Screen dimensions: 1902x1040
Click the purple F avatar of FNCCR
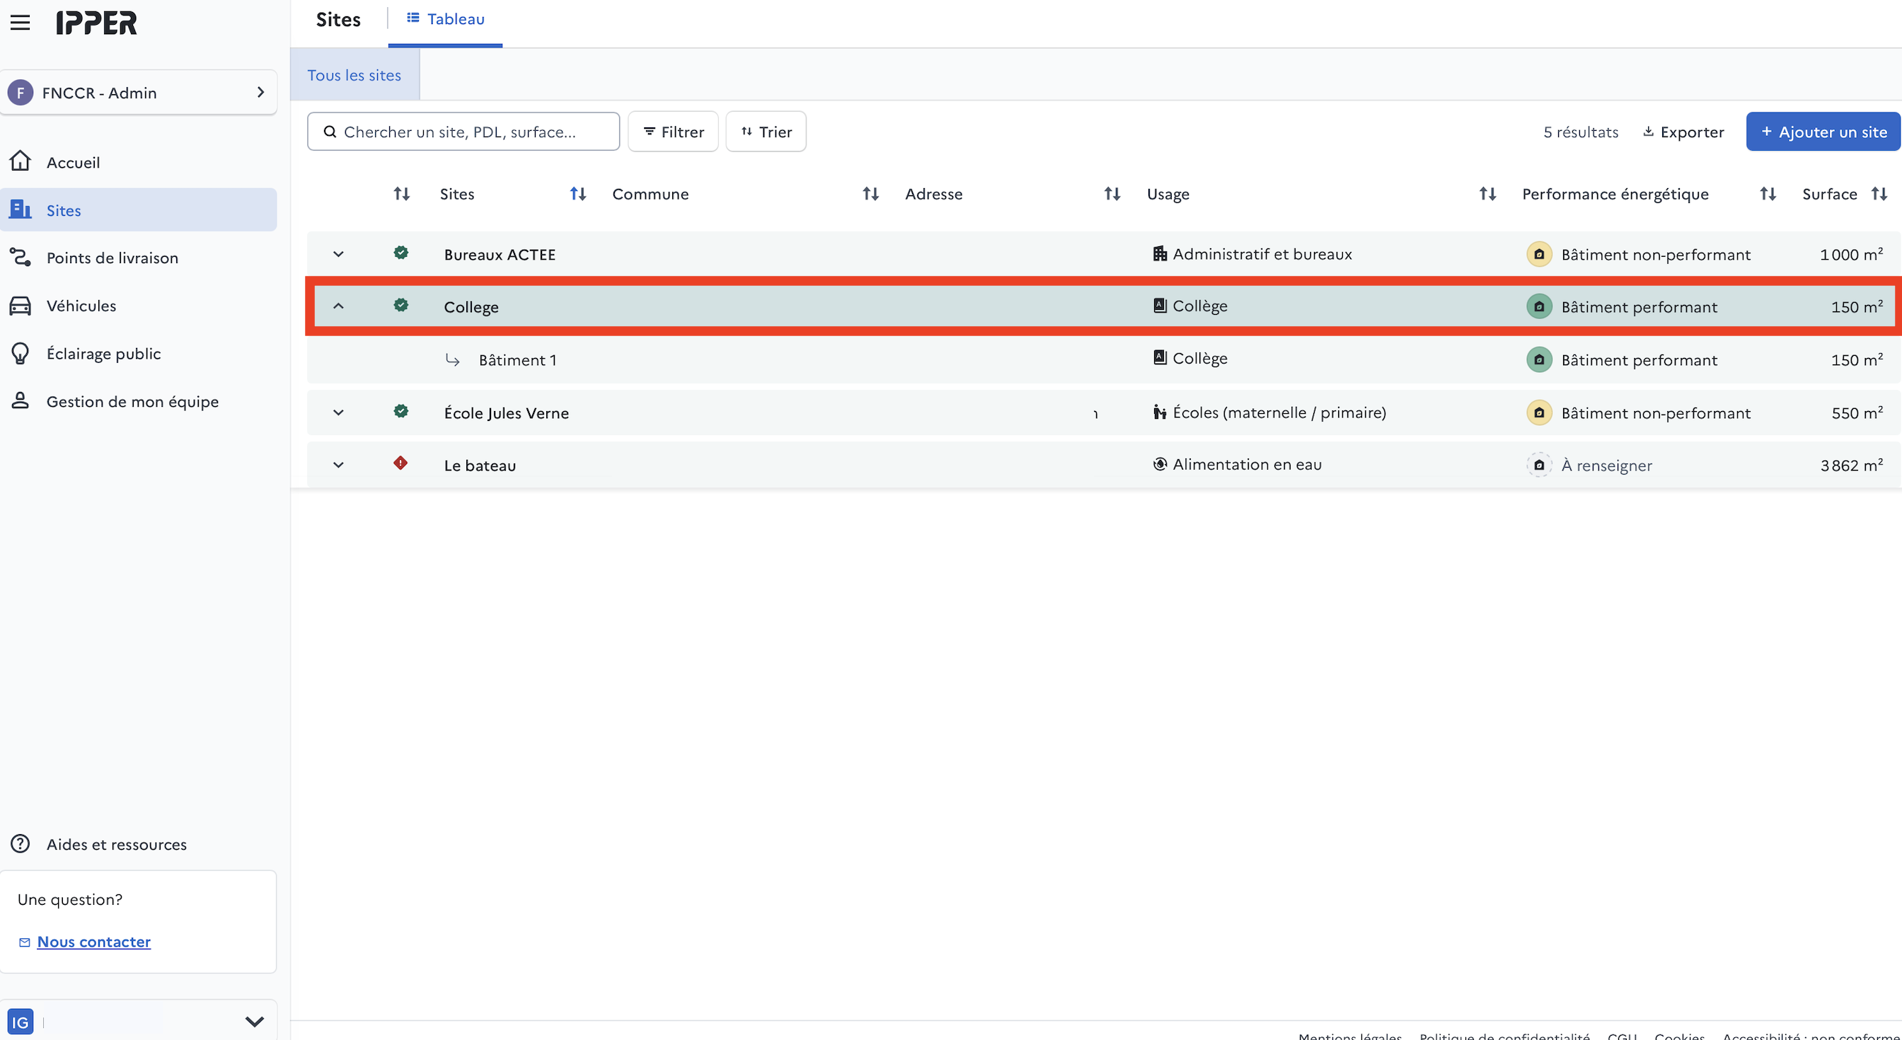pyautogui.click(x=20, y=93)
